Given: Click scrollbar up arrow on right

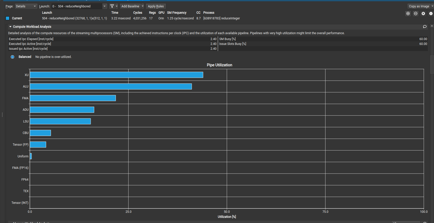Looking at the screenshot, I should tap(432, 26).
